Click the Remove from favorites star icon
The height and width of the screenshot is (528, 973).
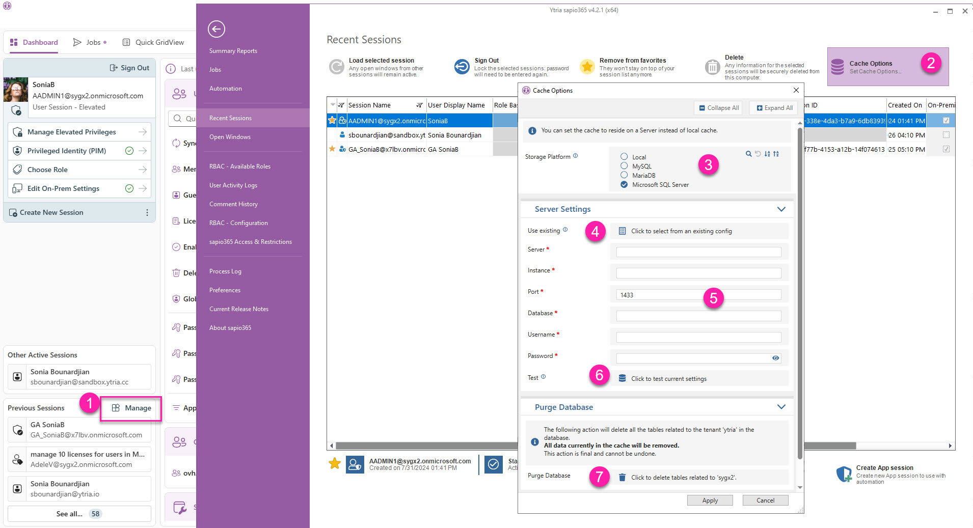pos(587,67)
